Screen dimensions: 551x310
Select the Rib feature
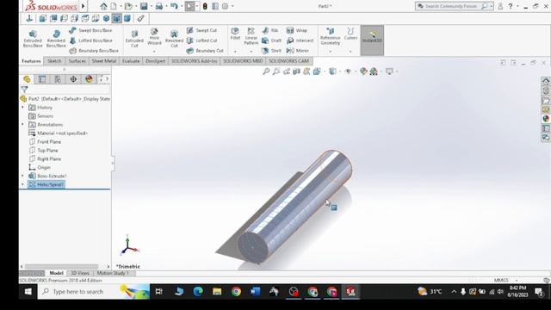270,31
